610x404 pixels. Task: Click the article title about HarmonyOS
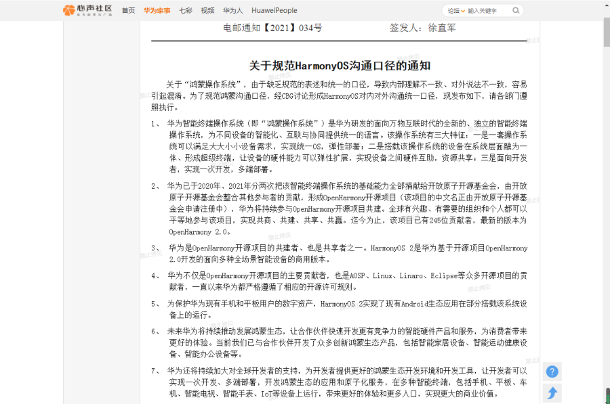(340, 66)
